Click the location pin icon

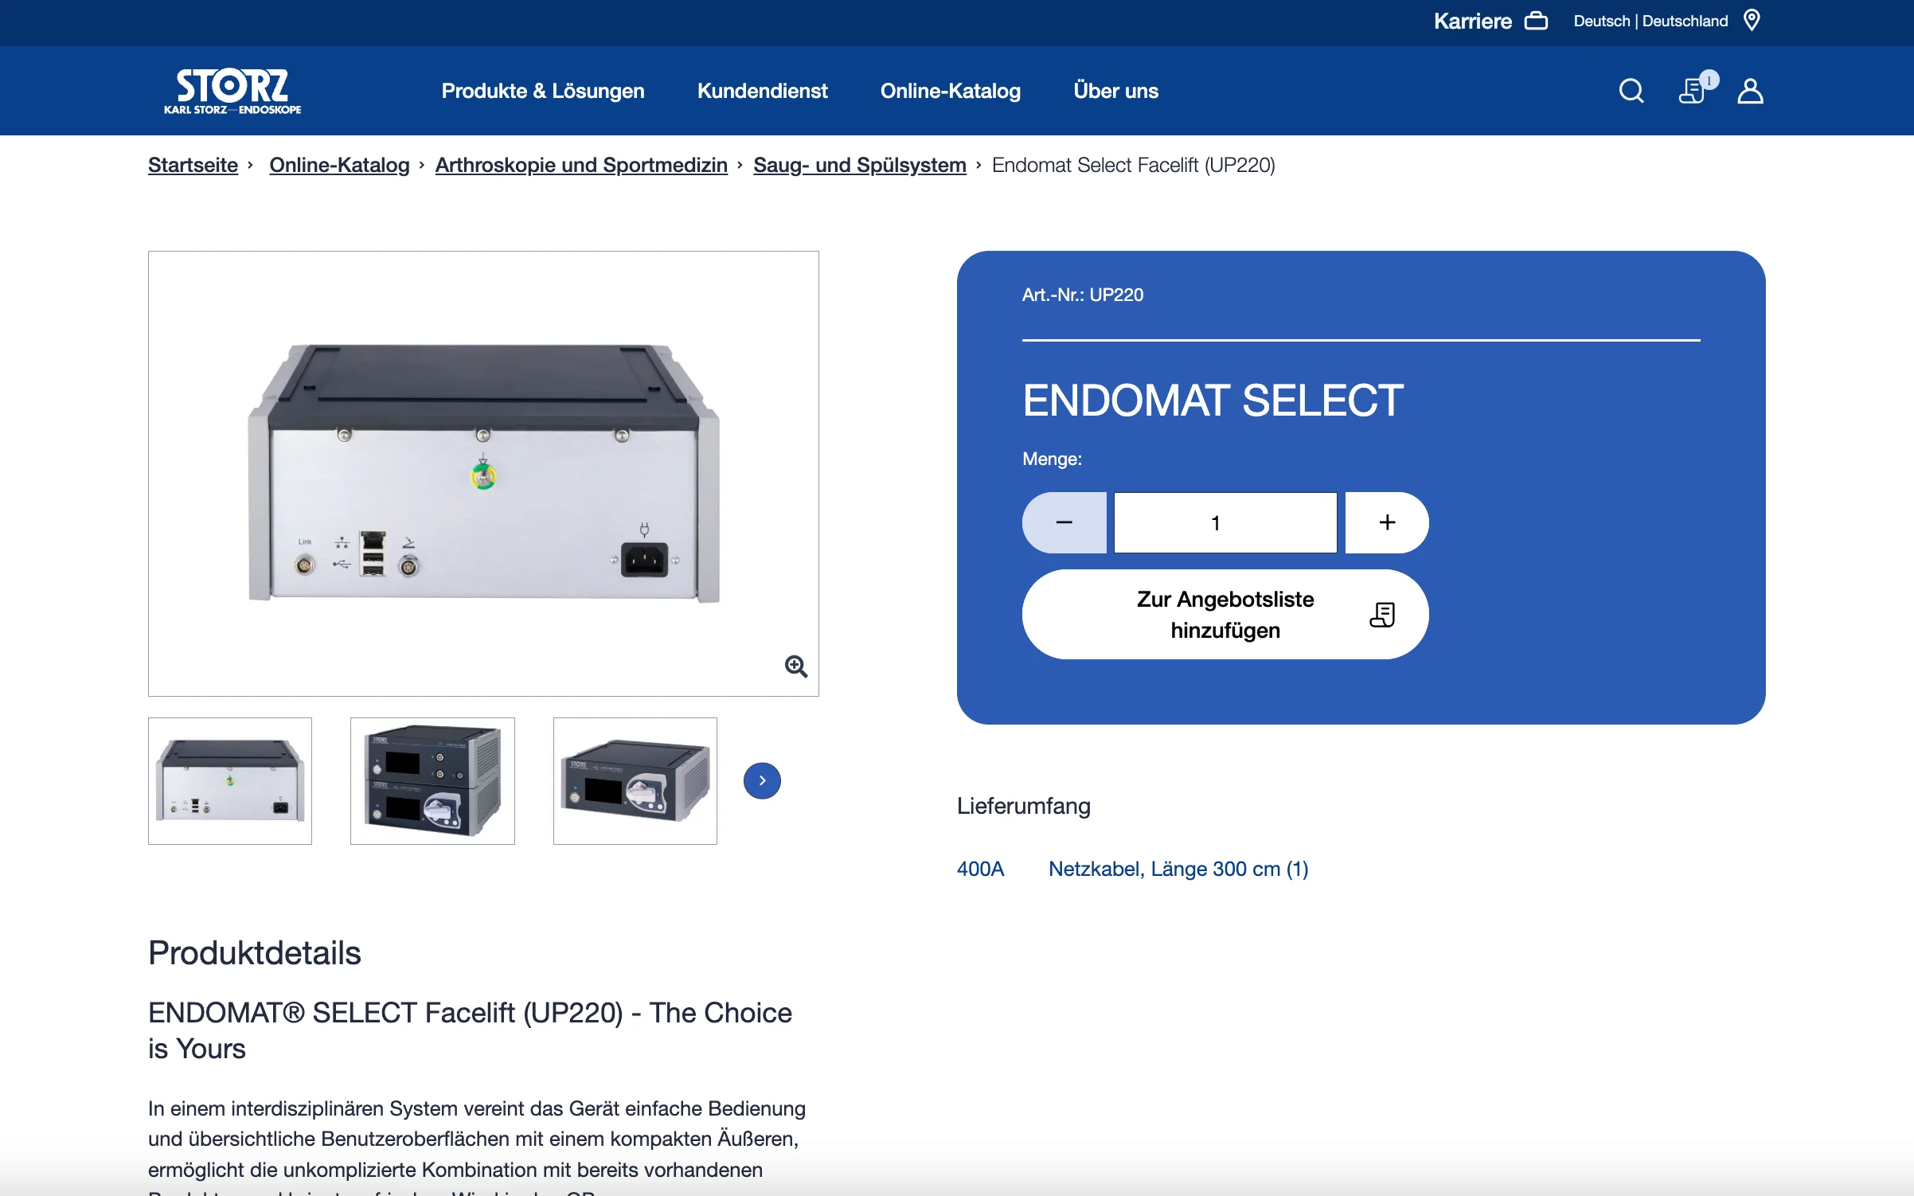[x=1752, y=20]
